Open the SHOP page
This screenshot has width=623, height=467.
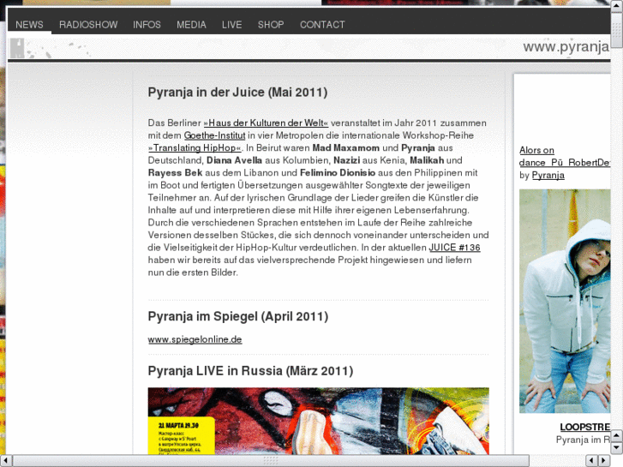[271, 25]
